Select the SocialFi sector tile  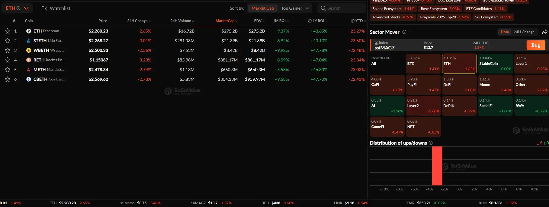tap(495, 106)
